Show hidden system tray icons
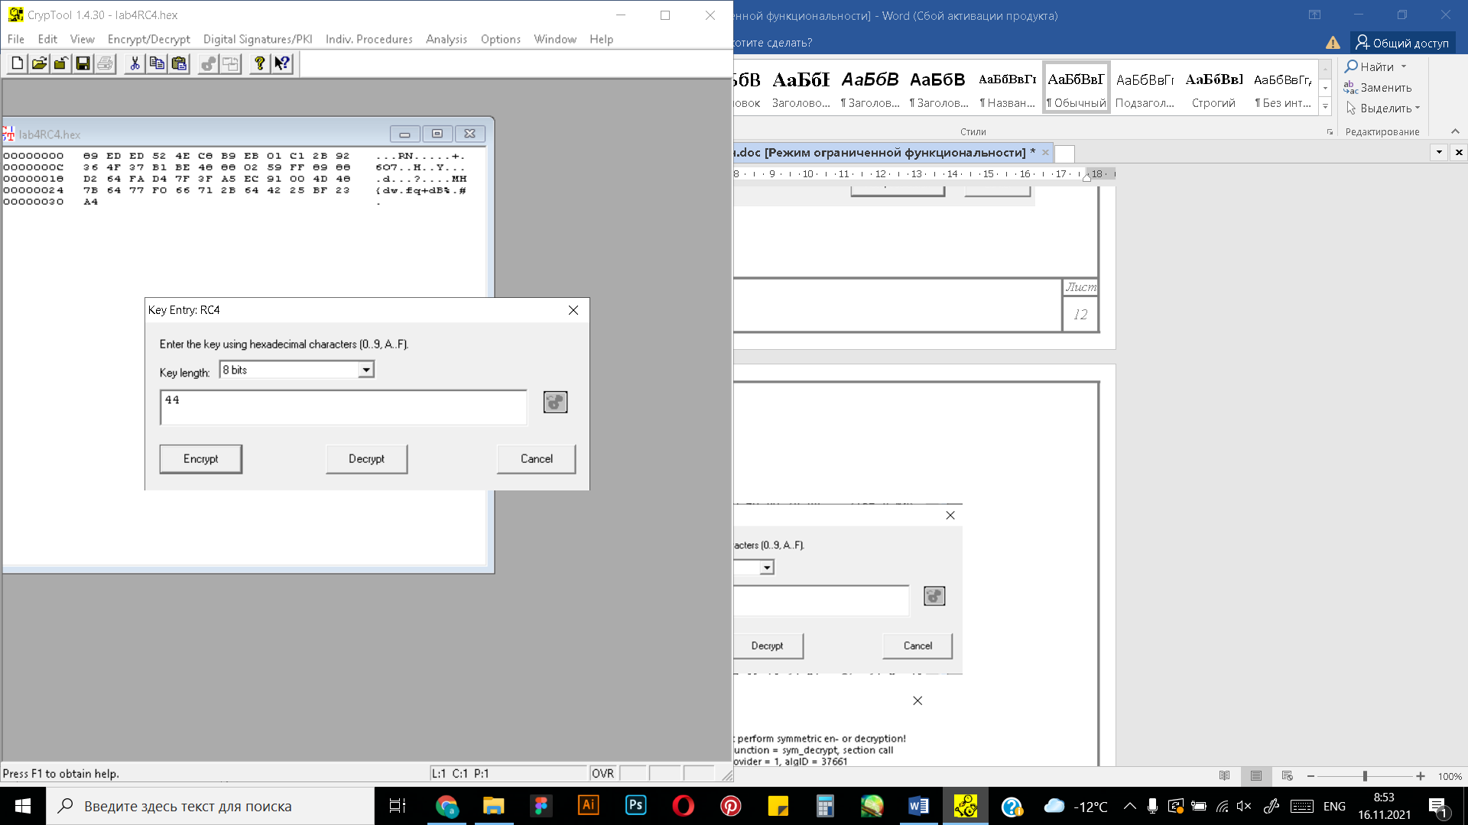Viewport: 1468px width, 825px height. click(1129, 806)
